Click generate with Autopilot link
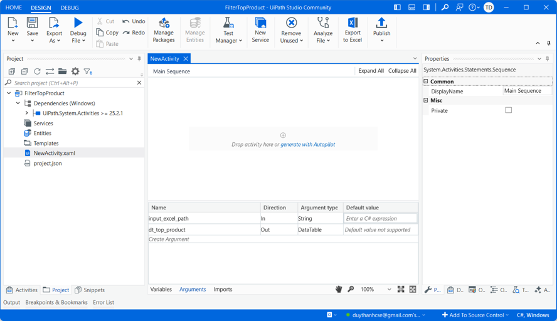 307,145
